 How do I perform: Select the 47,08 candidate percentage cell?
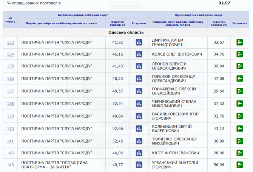pos(219,79)
